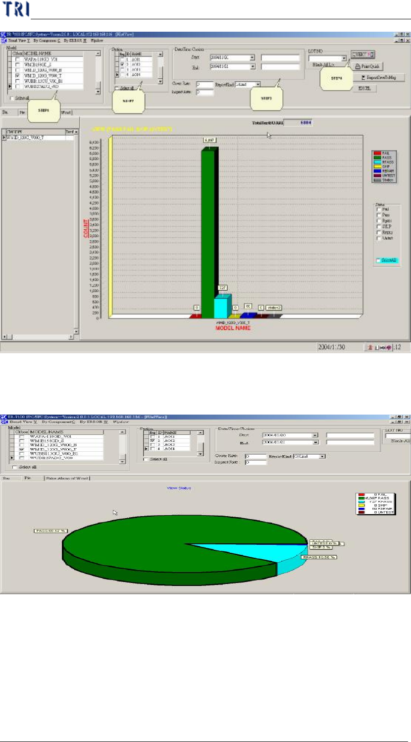Open Start date dropdown in upper window
Viewport: 411px width, 742px height.
pyautogui.click(x=253, y=58)
